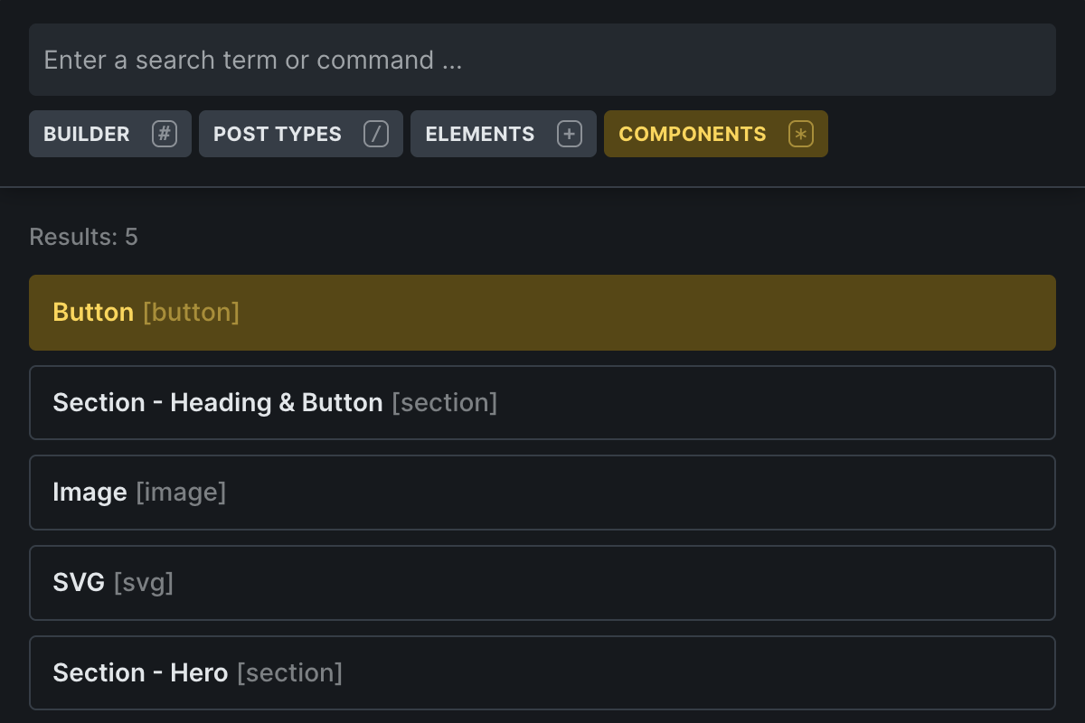This screenshot has width=1085, height=723.
Task: Click the [svg] tag on the SVG result
Action: (x=143, y=583)
